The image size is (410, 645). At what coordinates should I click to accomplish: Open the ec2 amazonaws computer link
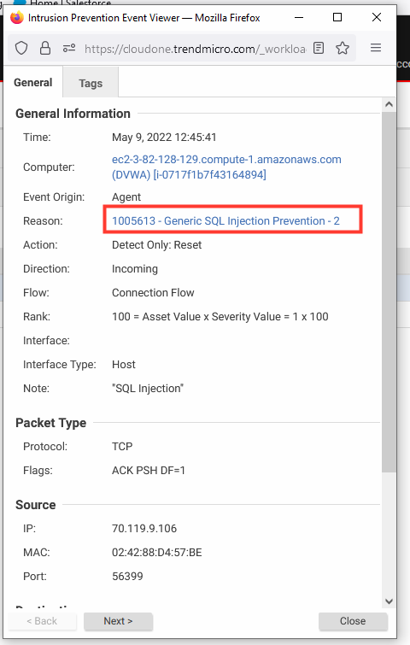(x=226, y=167)
